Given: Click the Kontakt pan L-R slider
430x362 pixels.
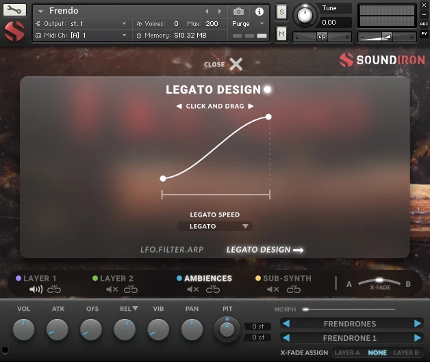Looking at the screenshot, I should 322,37.
